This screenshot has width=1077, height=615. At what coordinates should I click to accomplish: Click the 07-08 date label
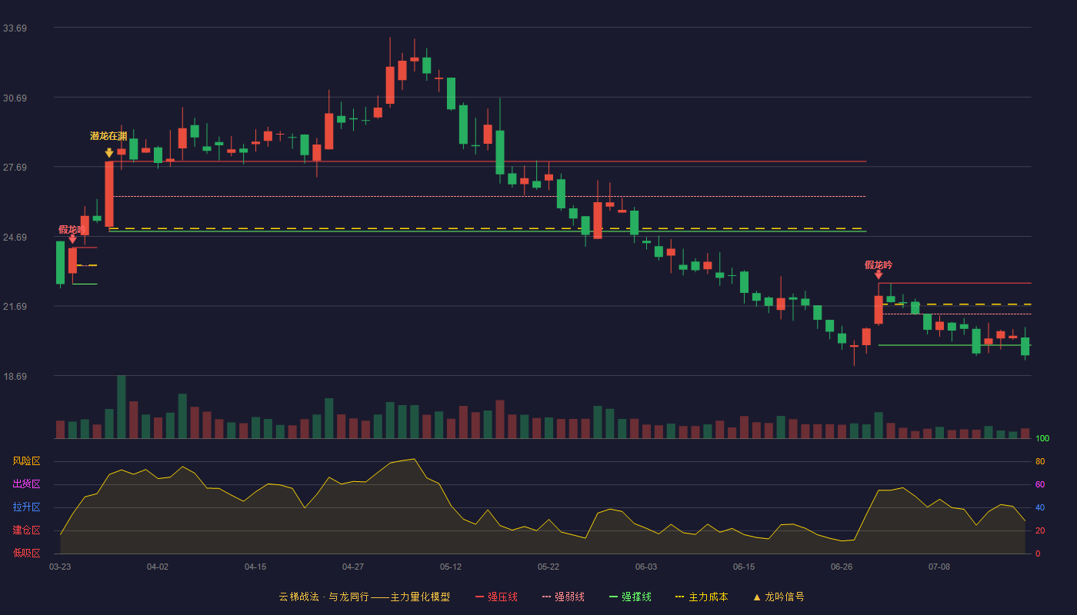[x=939, y=567]
